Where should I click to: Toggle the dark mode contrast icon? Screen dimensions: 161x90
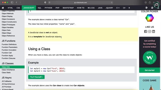[146, 8]
